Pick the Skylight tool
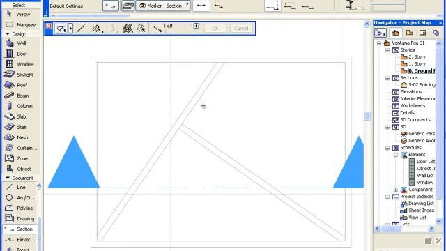The width and height of the screenshot is (446, 251). click(x=20, y=75)
